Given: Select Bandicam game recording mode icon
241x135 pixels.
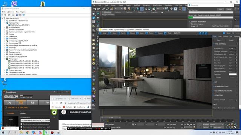Looking at the screenshot, I should coord(9,102).
